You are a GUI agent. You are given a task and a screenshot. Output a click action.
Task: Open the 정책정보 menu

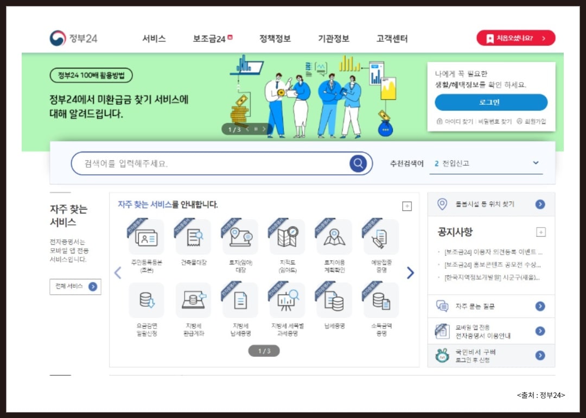click(x=275, y=39)
